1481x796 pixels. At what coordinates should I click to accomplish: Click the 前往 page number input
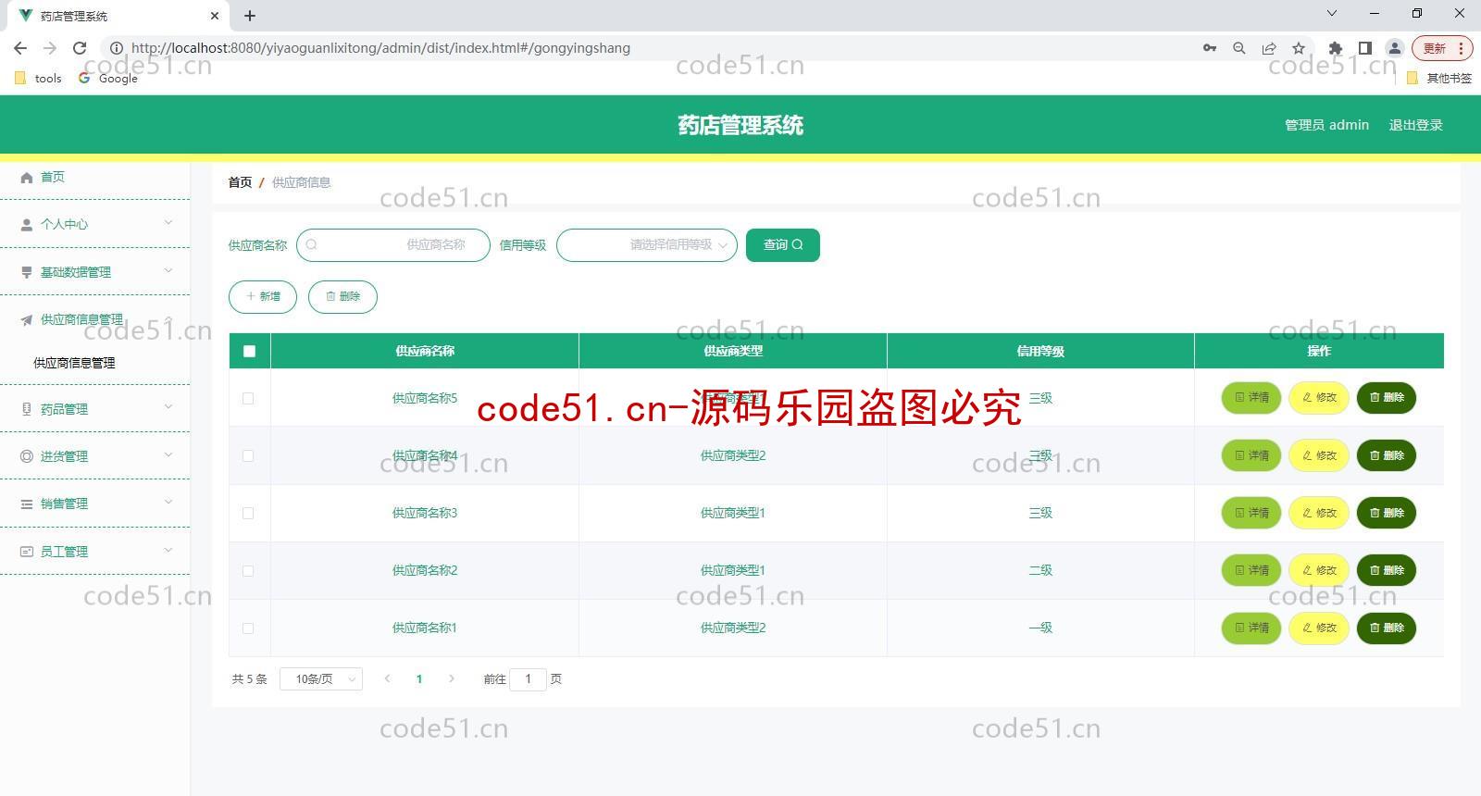pos(529,679)
